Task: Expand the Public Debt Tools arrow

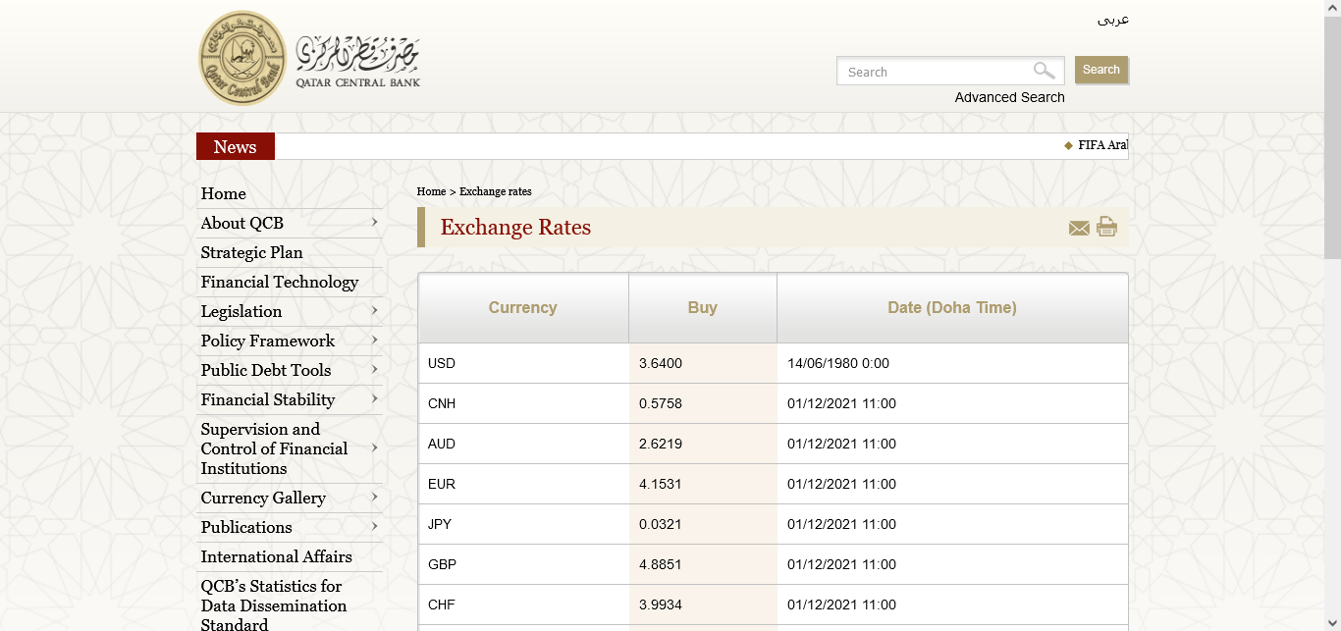Action: [x=374, y=370]
